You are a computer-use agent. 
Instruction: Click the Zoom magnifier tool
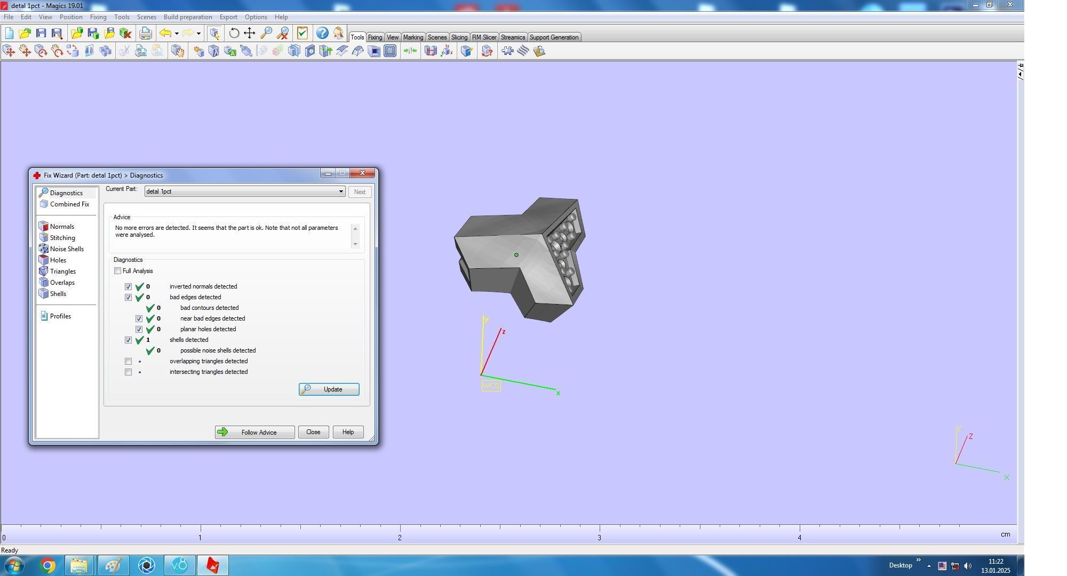(x=266, y=33)
